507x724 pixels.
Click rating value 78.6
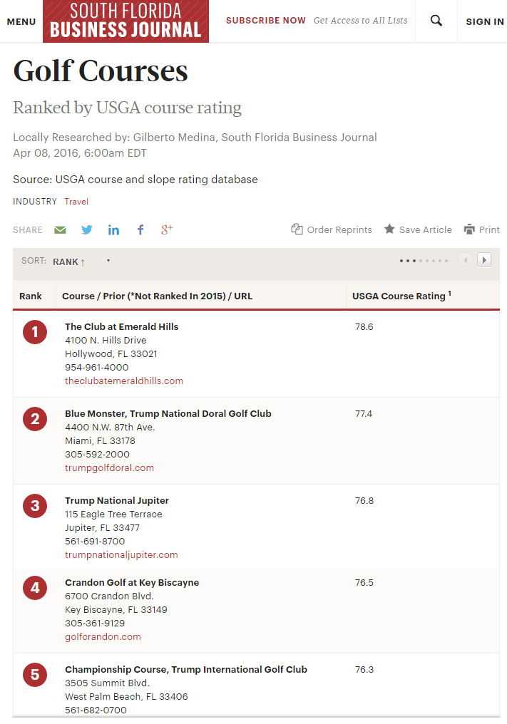pyautogui.click(x=364, y=326)
